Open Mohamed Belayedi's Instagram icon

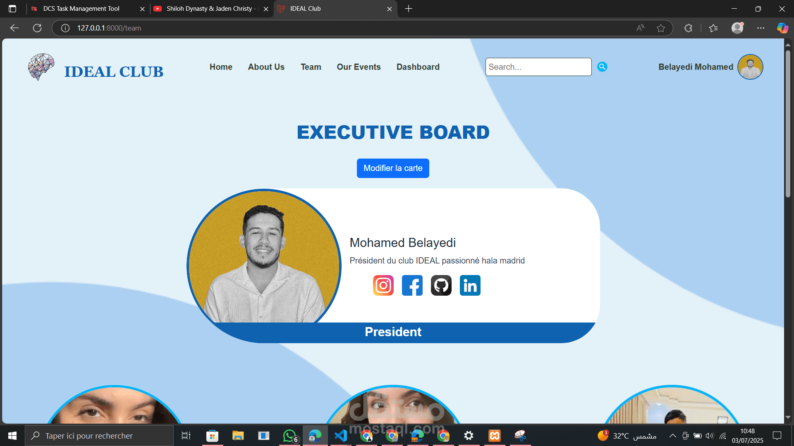click(x=383, y=285)
